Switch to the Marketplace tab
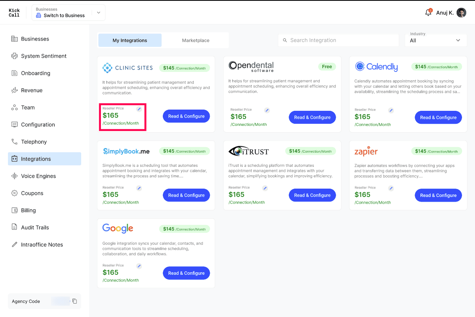Viewport: 475px width, 317px height. coord(196,40)
